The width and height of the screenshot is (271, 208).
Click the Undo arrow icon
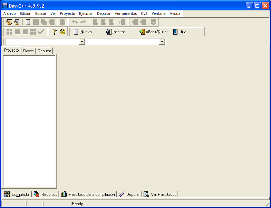click(75, 22)
